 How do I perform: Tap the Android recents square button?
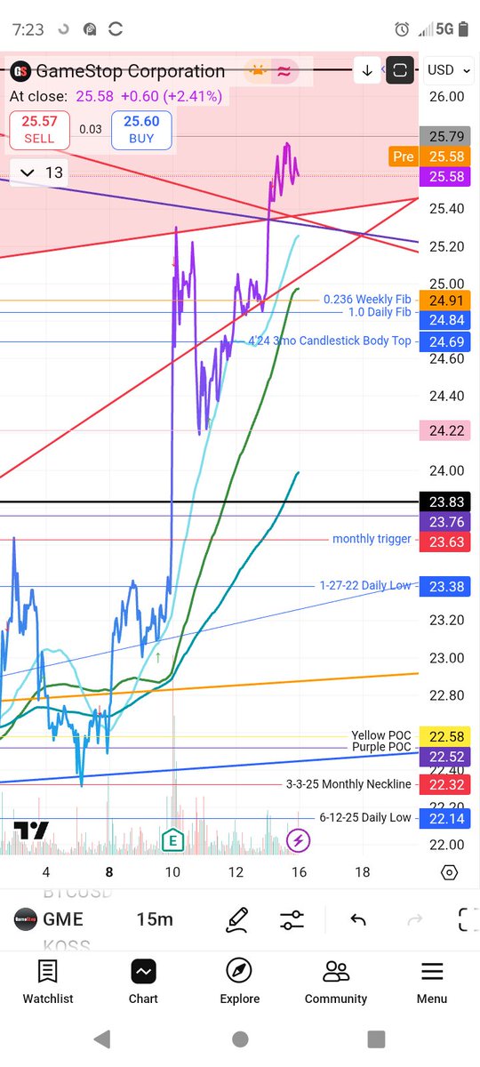[x=377, y=1039]
